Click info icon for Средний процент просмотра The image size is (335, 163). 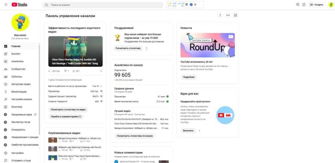tap(101, 96)
